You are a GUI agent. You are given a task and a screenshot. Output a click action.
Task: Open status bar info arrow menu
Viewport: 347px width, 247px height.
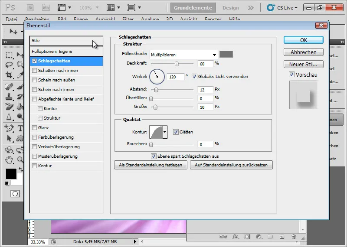coord(135,242)
